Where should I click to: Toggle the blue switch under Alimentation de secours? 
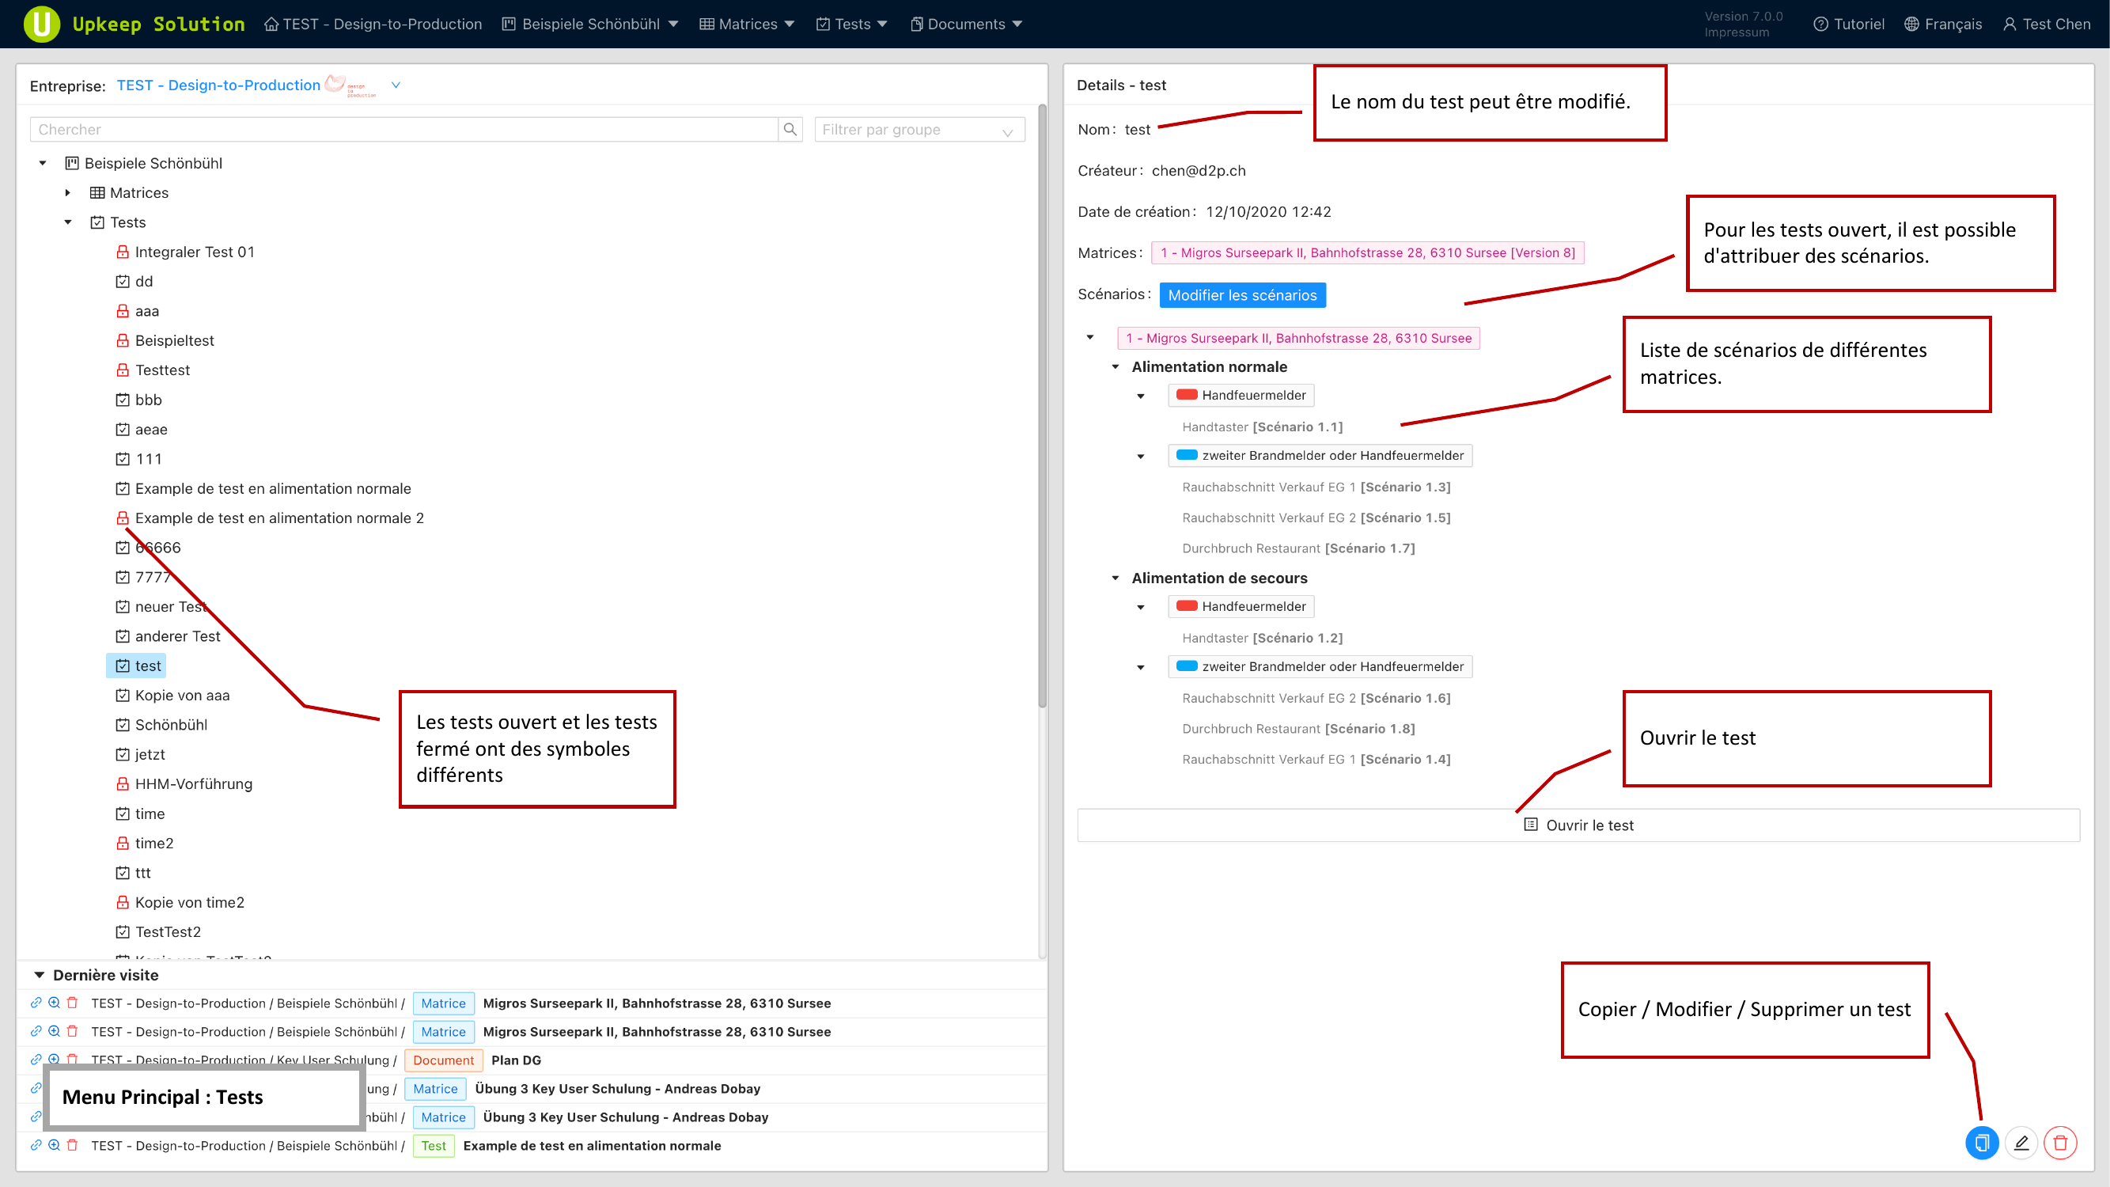[x=1188, y=666]
